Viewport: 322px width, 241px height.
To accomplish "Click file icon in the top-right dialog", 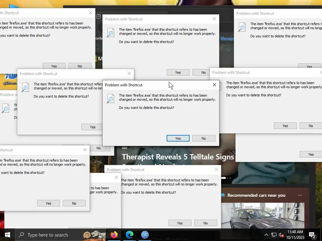I will click(242, 27).
